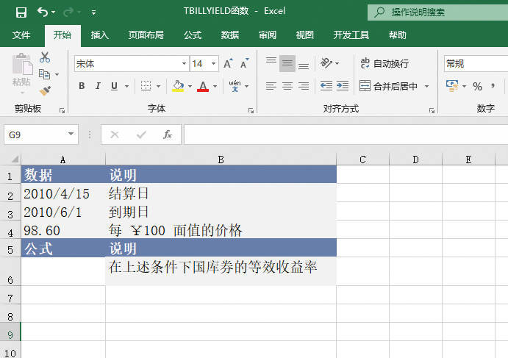Click the Cut scissors icon

point(45,57)
